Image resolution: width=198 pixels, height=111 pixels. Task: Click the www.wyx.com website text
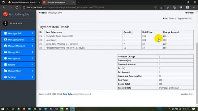(55, 13)
